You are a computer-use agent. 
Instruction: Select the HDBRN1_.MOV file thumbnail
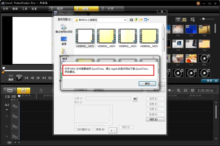click(x=85, y=36)
